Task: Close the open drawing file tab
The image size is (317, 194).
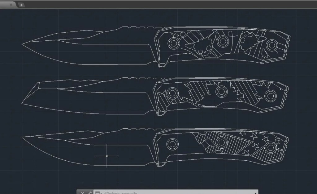Action: pyautogui.click(x=11, y=4)
